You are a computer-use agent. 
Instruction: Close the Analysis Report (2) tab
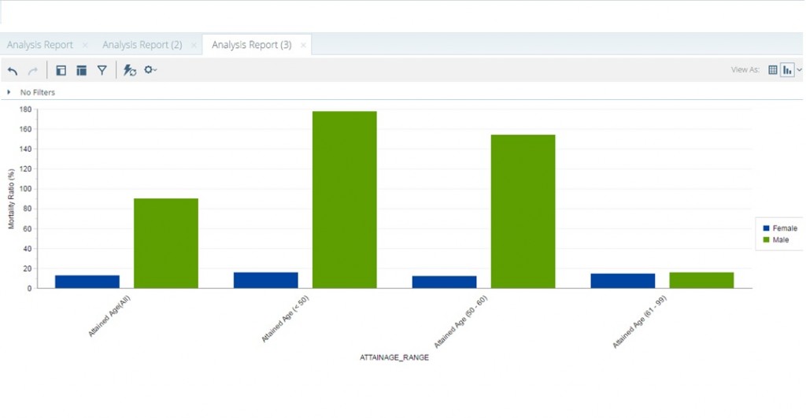pos(194,45)
